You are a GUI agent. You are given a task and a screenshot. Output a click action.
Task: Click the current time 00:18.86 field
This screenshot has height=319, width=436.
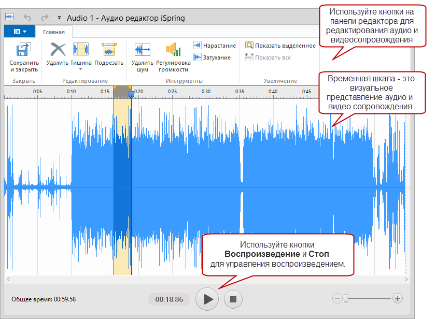(169, 299)
